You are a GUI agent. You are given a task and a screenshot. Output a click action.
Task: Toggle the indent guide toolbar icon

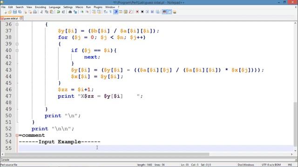(x=115, y=12)
